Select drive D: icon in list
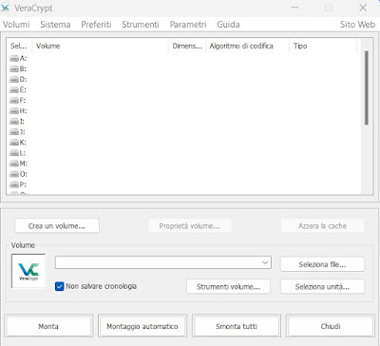This screenshot has height=346, width=380. click(x=14, y=79)
